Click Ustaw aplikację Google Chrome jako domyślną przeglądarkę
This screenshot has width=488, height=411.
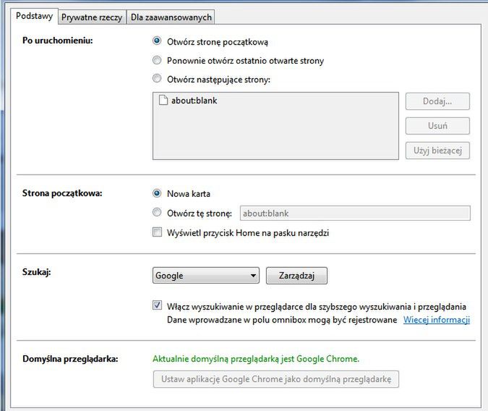pyautogui.click(x=276, y=379)
